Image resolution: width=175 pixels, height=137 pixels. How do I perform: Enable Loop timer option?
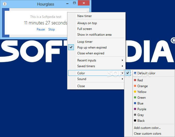point(96,42)
